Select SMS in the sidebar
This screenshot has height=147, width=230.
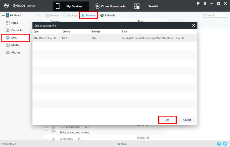tap(16, 38)
